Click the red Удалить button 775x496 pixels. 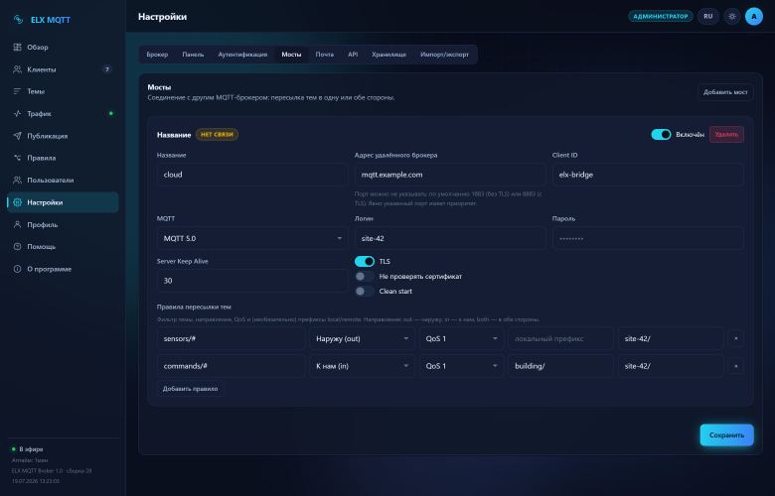tap(726, 134)
